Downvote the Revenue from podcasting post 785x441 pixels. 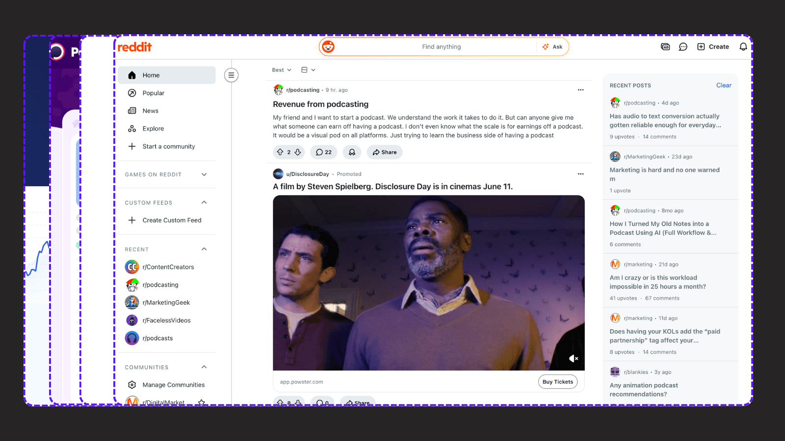click(298, 152)
